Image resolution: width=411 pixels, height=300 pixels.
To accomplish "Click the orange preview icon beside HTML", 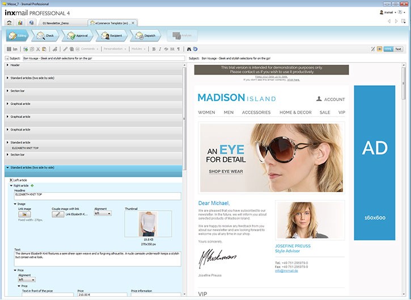I will [x=379, y=49].
